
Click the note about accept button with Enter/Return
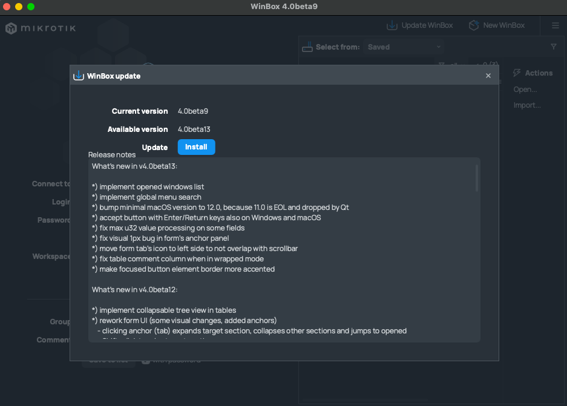click(206, 218)
